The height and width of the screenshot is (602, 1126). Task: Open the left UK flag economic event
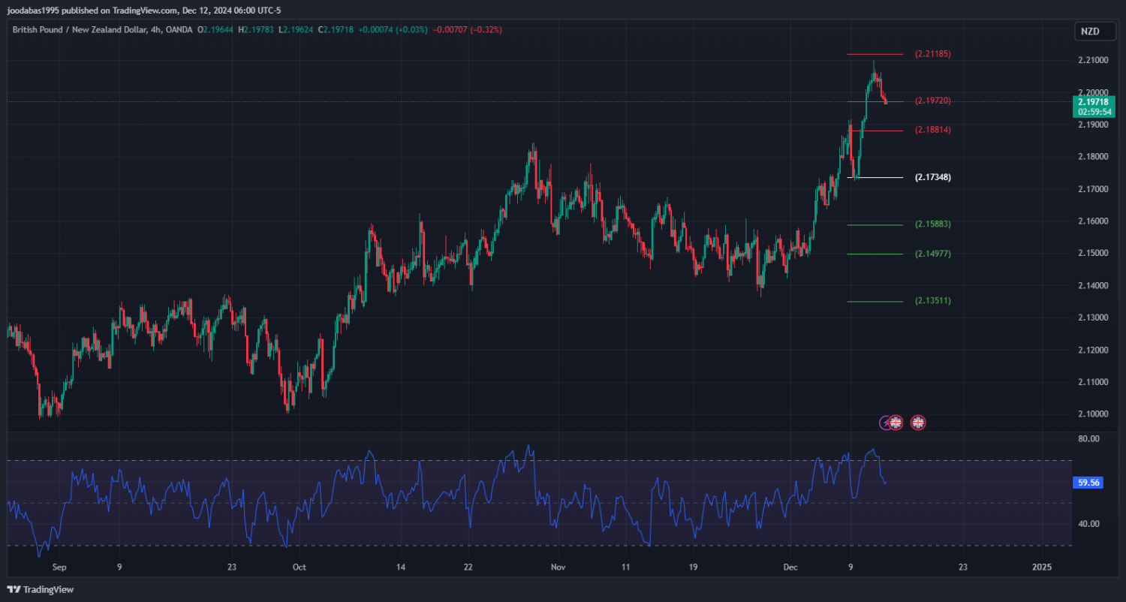click(896, 423)
